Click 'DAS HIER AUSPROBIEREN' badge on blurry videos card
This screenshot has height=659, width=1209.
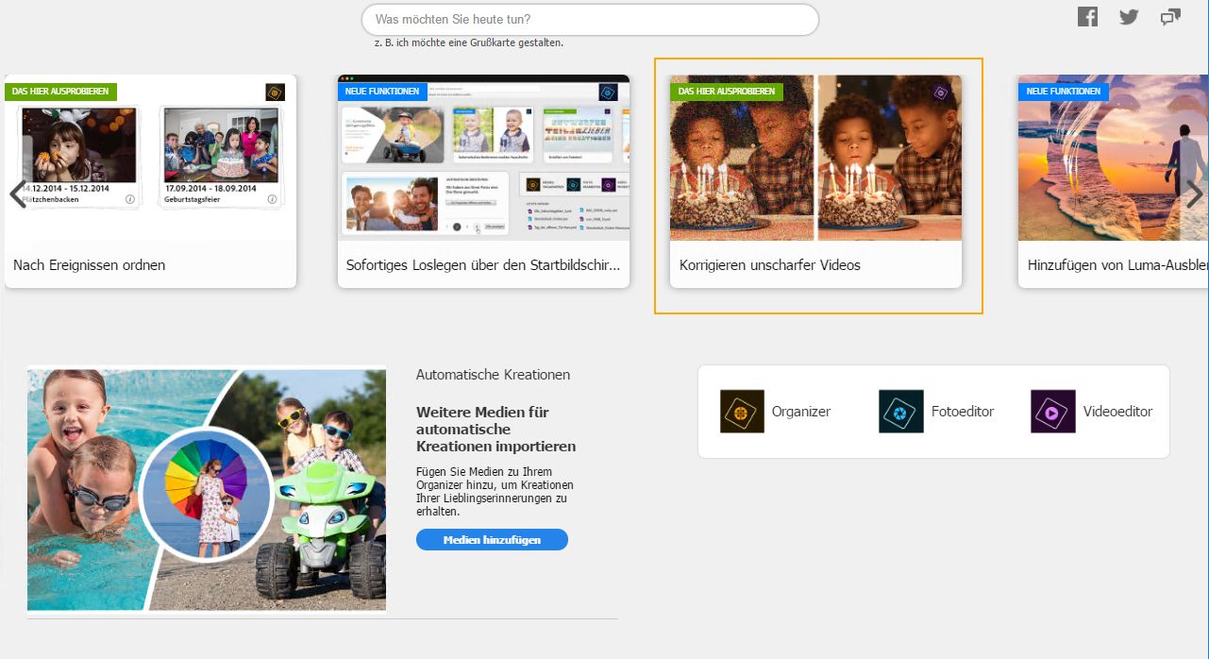[727, 92]
